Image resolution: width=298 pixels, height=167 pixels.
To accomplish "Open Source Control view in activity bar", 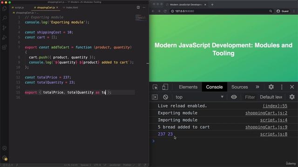I will [x=4, y=28].
